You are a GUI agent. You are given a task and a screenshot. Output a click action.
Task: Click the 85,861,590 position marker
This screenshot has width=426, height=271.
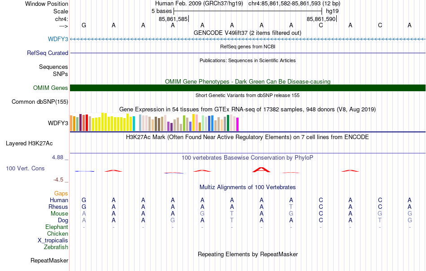tap(322, 19)
